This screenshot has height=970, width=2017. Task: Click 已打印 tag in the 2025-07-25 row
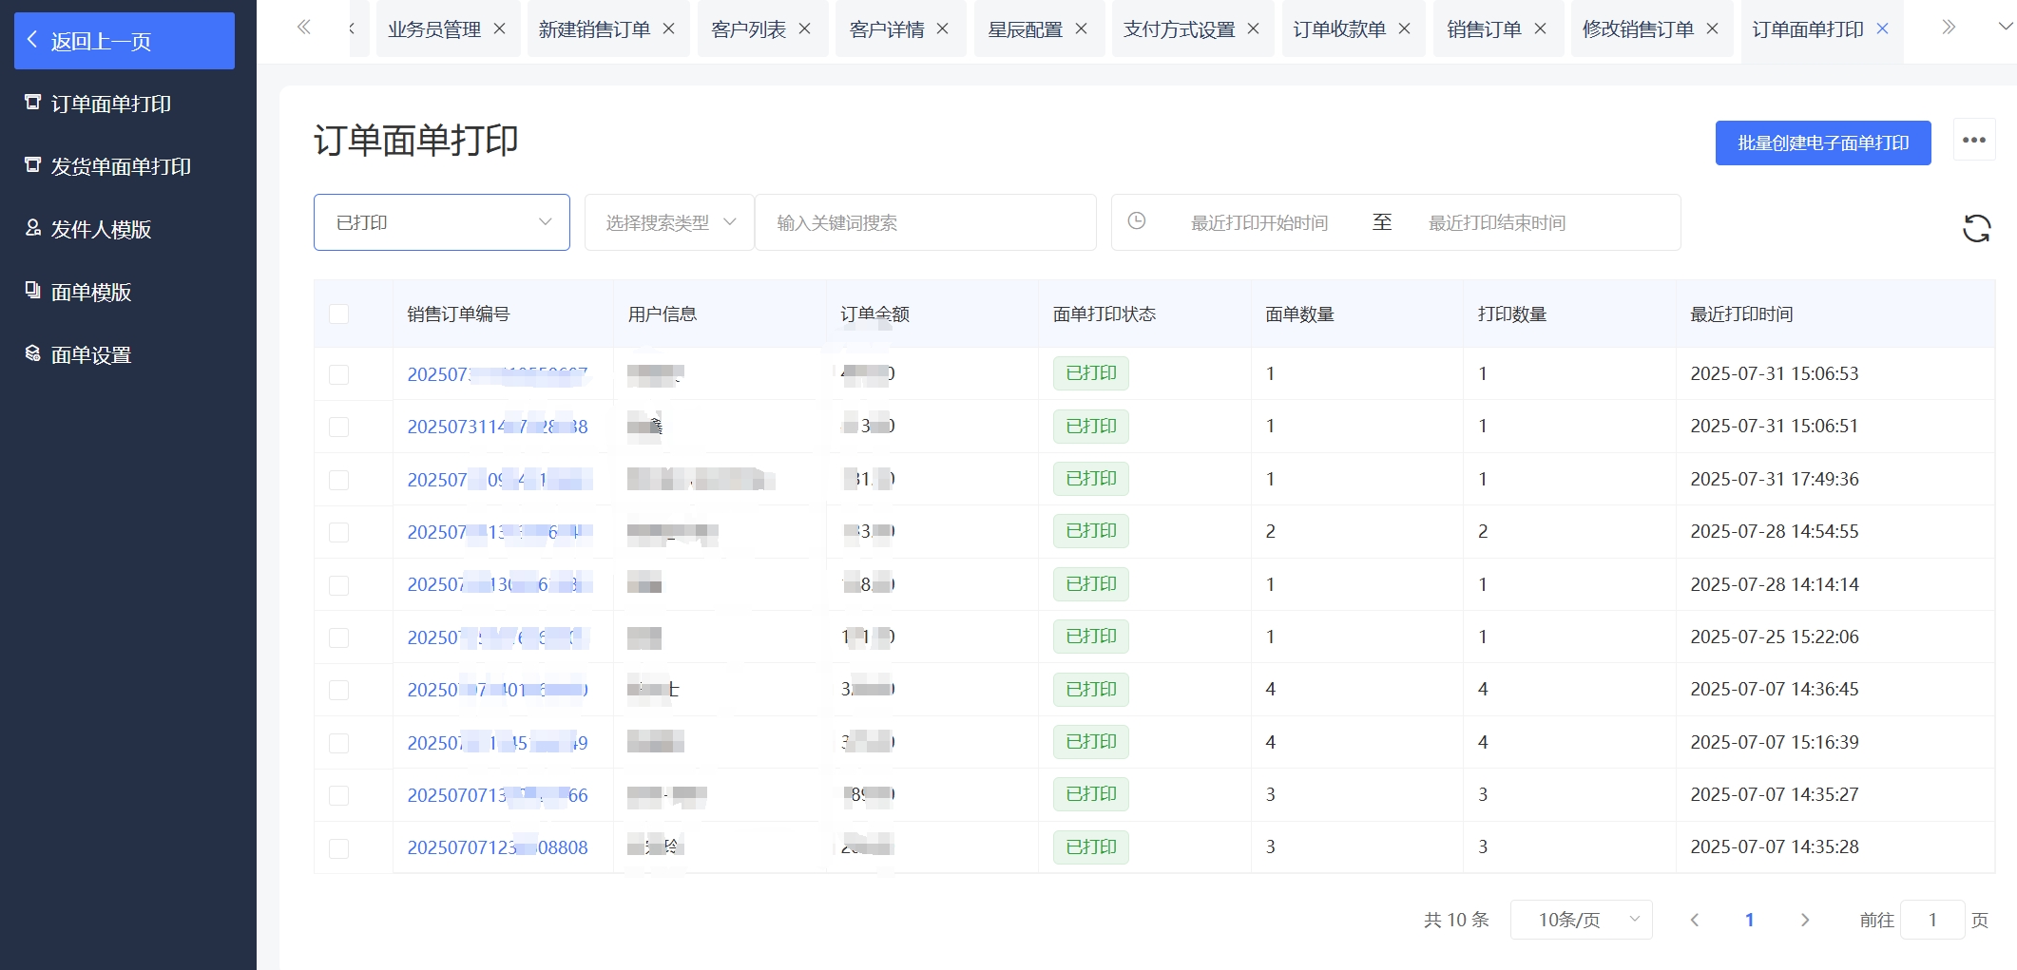[1091, 637]
